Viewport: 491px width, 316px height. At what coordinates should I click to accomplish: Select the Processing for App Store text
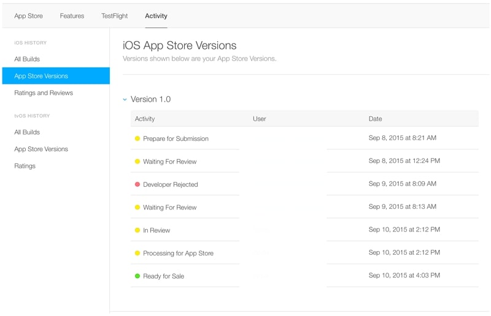(x=178, y=253)
